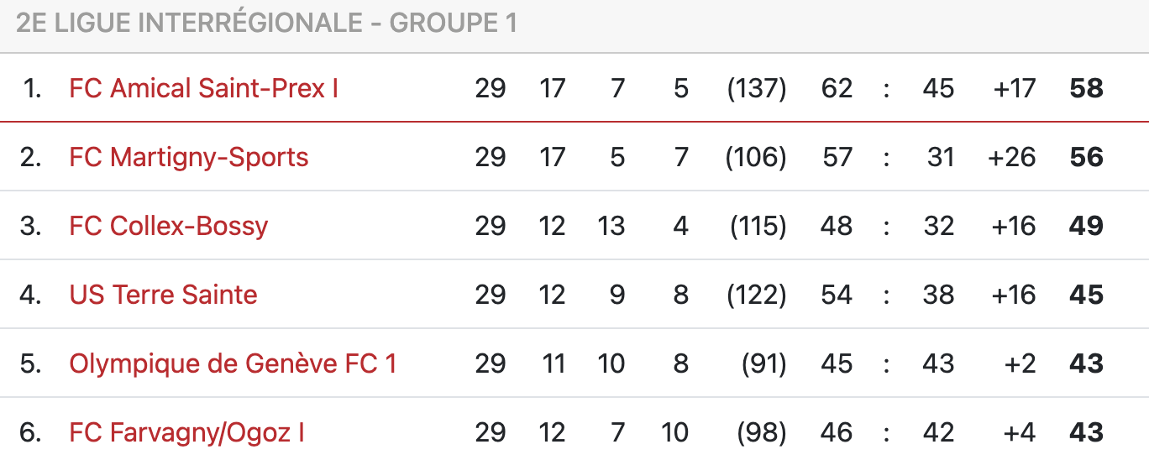Click the FC Farvagny/Ogoz I link
This screenshot has height=460, width=1149.
(186, 432)
